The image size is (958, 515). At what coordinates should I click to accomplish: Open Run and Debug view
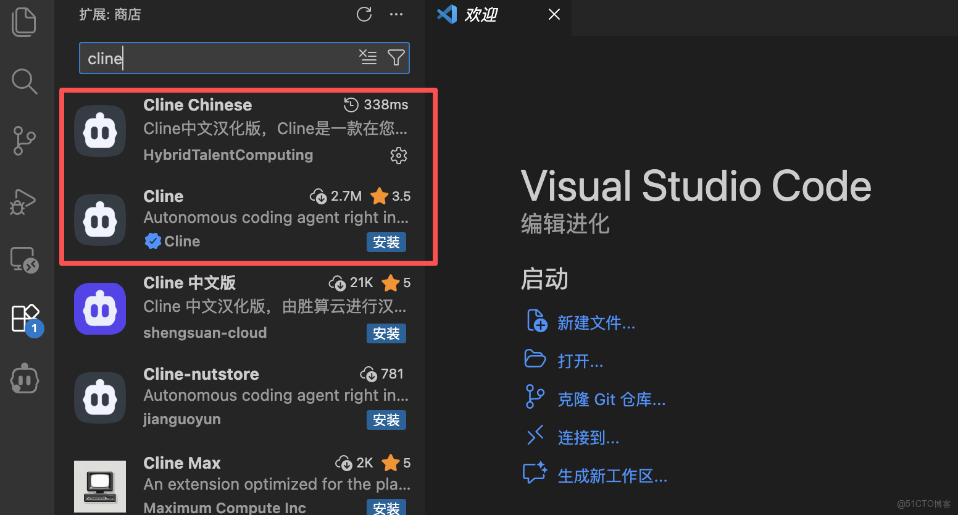click(23, 201)
